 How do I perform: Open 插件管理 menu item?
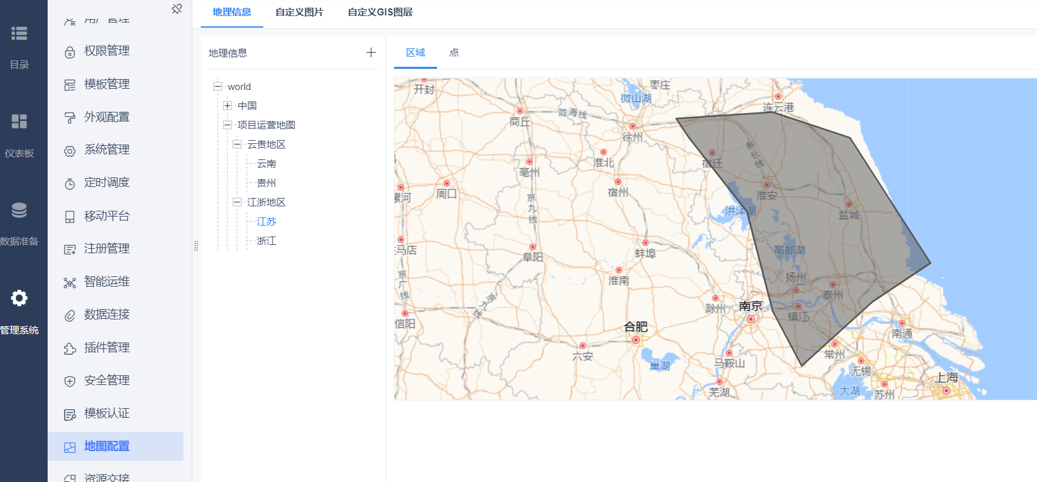pyautogui.click(x=116, y=348)
